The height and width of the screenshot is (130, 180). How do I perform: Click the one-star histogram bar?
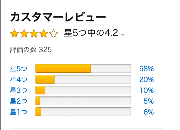[x=83, y=112]
